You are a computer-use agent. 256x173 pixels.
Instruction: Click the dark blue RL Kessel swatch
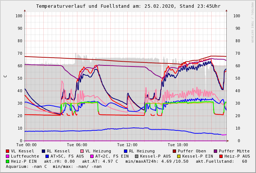coord(44,151)
